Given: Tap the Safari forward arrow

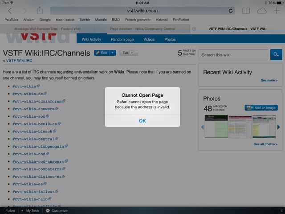Looking at the screenshot, I should click(x=25, y=11).
